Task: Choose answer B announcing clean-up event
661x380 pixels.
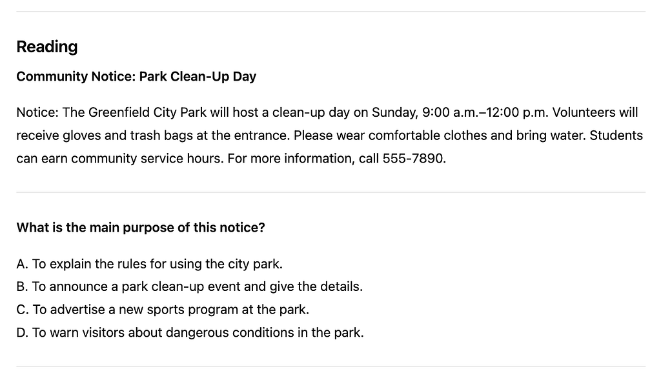Action: tap(189, 286)
